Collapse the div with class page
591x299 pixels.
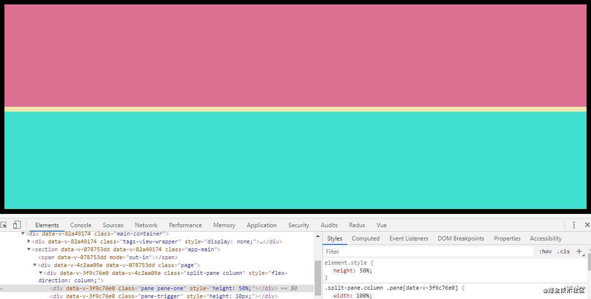click(35, 265)
